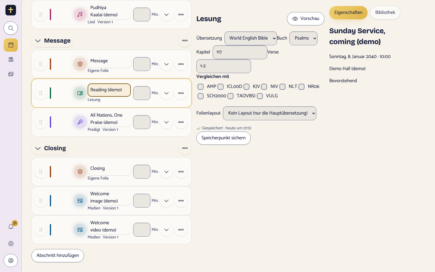Open the Folienlayout dropdown

click(x=269, y=113)
